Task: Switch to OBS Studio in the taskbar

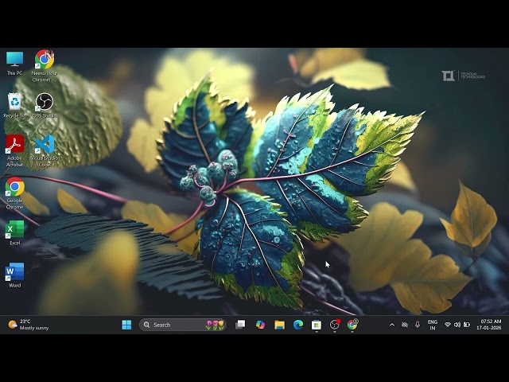Action: click(x=335, y=325)
